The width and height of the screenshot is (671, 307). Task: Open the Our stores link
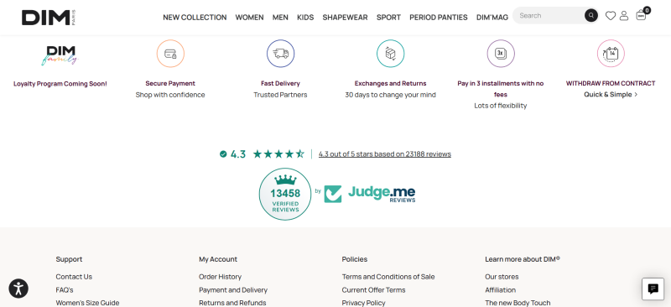(x=502, y=277)
